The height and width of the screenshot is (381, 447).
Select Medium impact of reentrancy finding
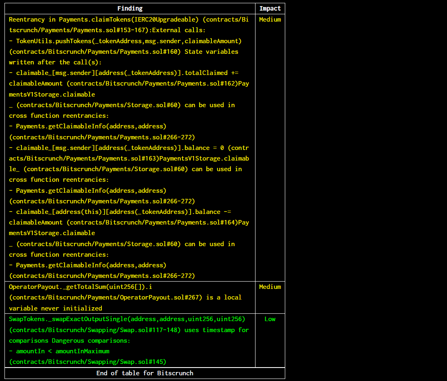(x=270, y=20)
